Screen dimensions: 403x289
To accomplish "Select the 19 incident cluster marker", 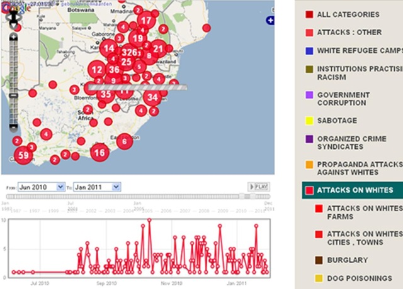I will (x=138, y=38).
